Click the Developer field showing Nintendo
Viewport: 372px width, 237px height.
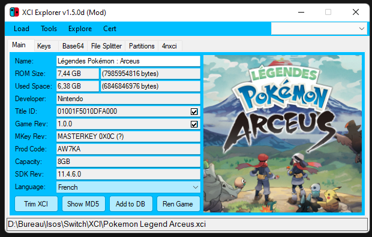[x=128, y=99]
